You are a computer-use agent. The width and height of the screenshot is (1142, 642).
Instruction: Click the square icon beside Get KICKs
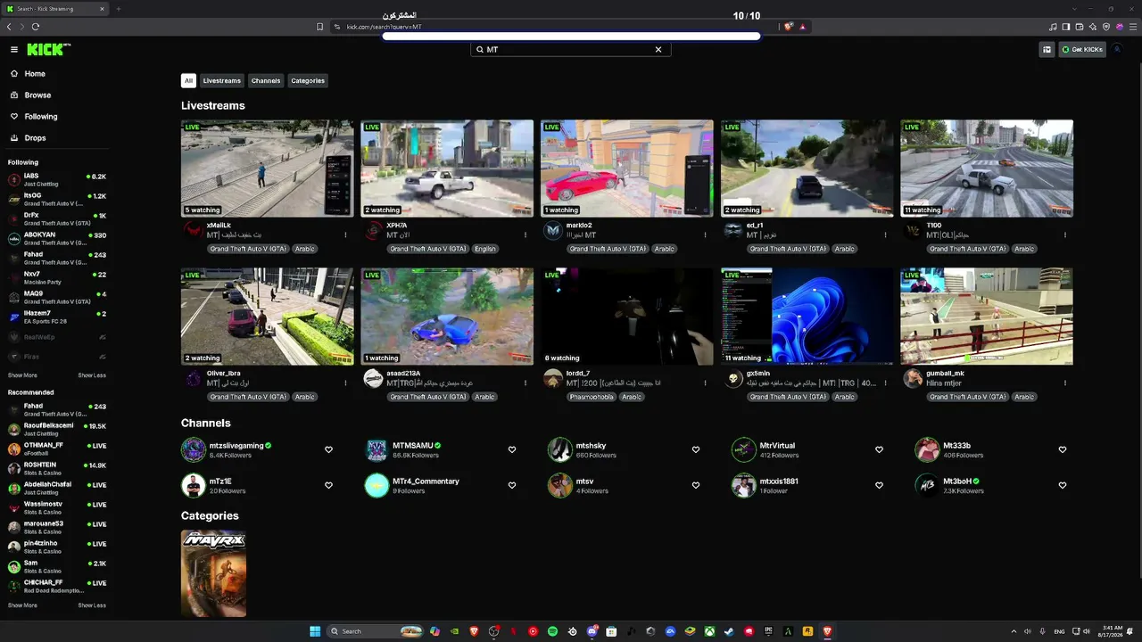[1047, 50]
